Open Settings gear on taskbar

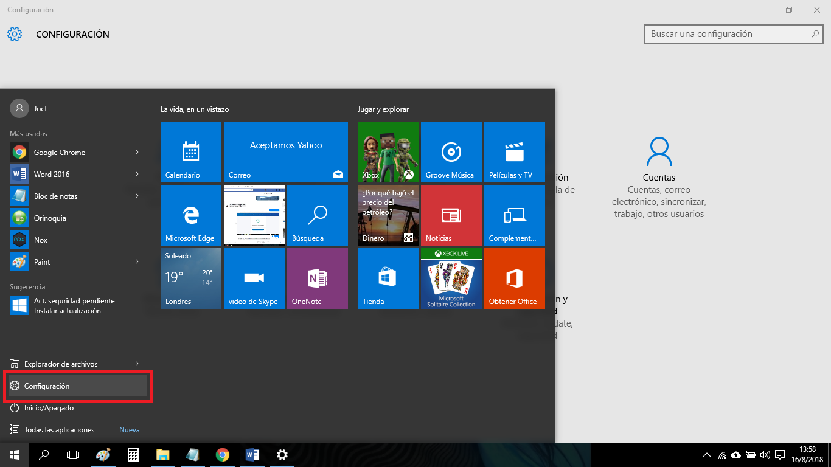pyautogui.click(x=282, y=455)
